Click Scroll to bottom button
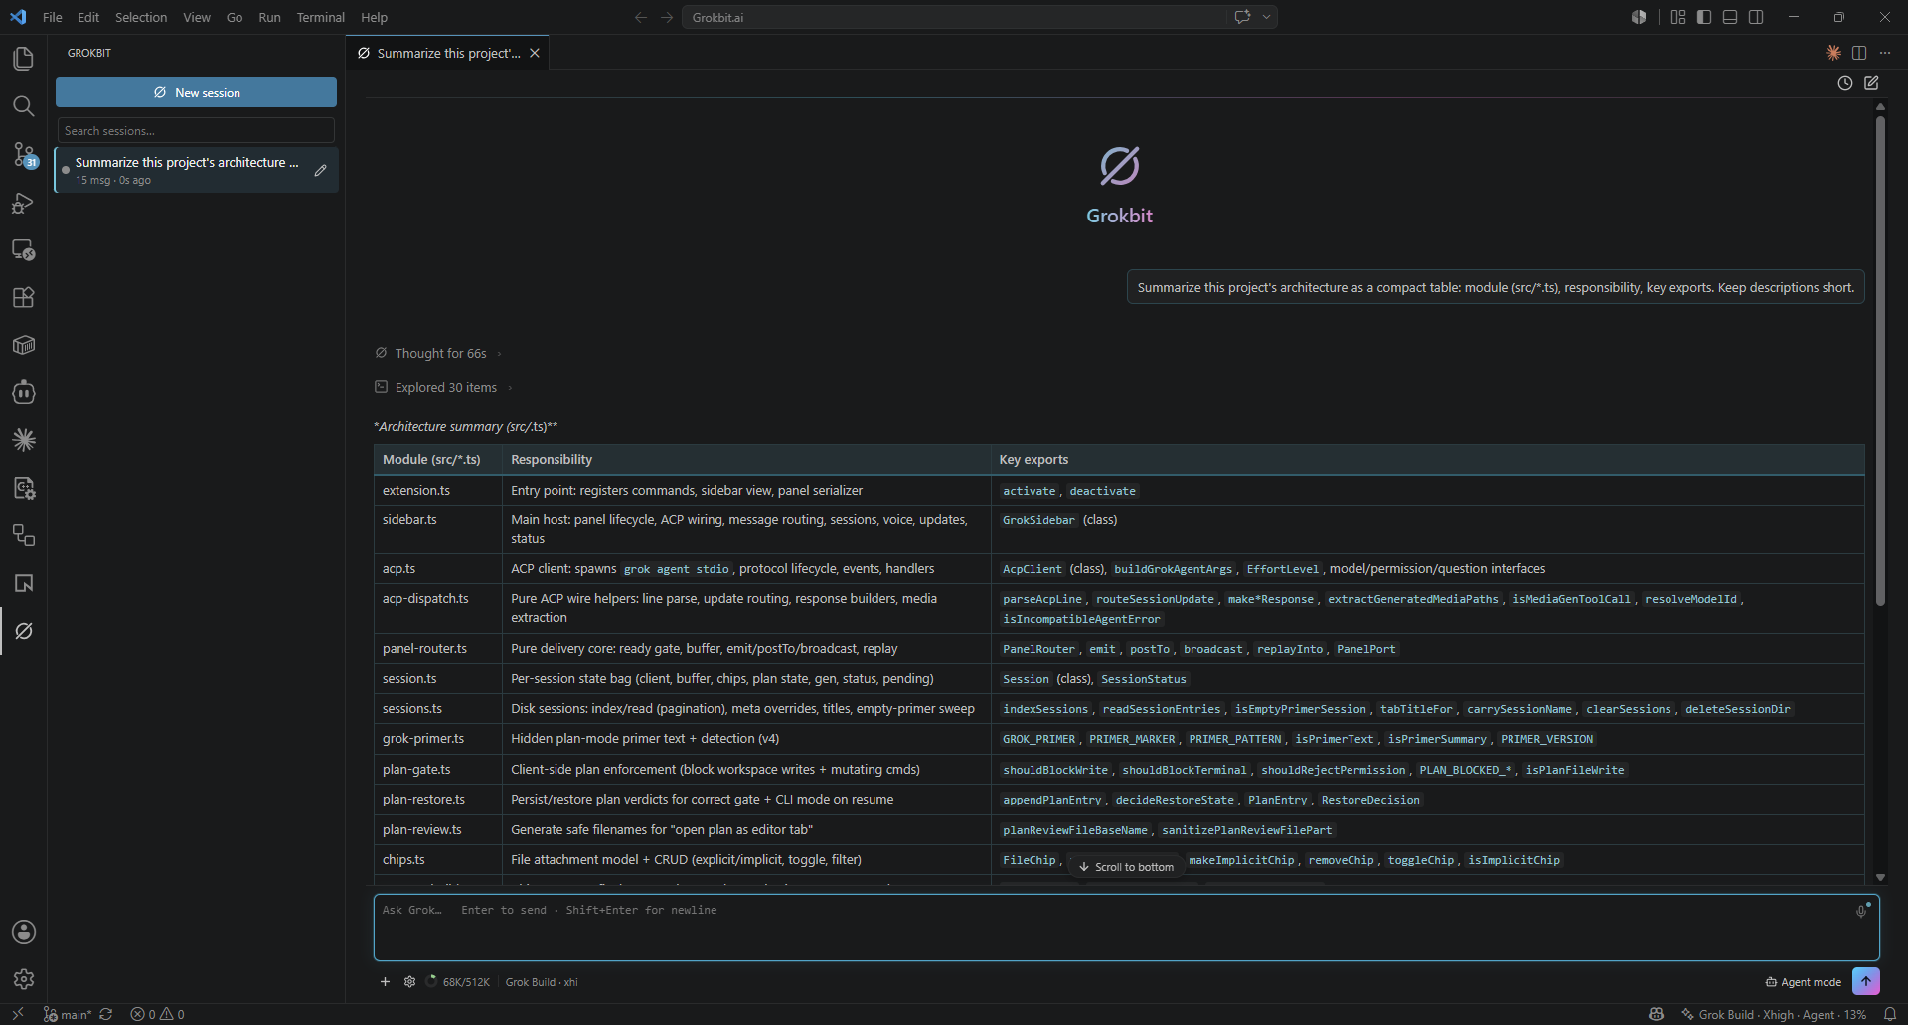 [x=1126, y=867]
